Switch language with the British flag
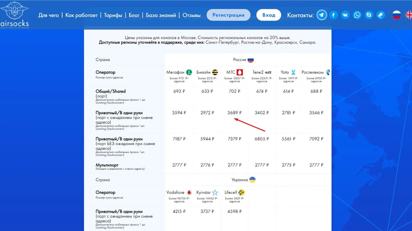Viewport: 412px width, 231px height. [409, 15]
